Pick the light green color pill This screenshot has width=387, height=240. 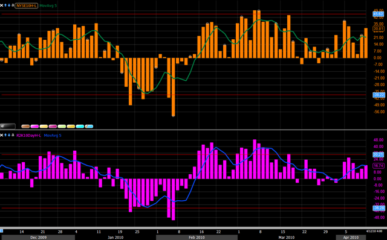pos(62,127)
